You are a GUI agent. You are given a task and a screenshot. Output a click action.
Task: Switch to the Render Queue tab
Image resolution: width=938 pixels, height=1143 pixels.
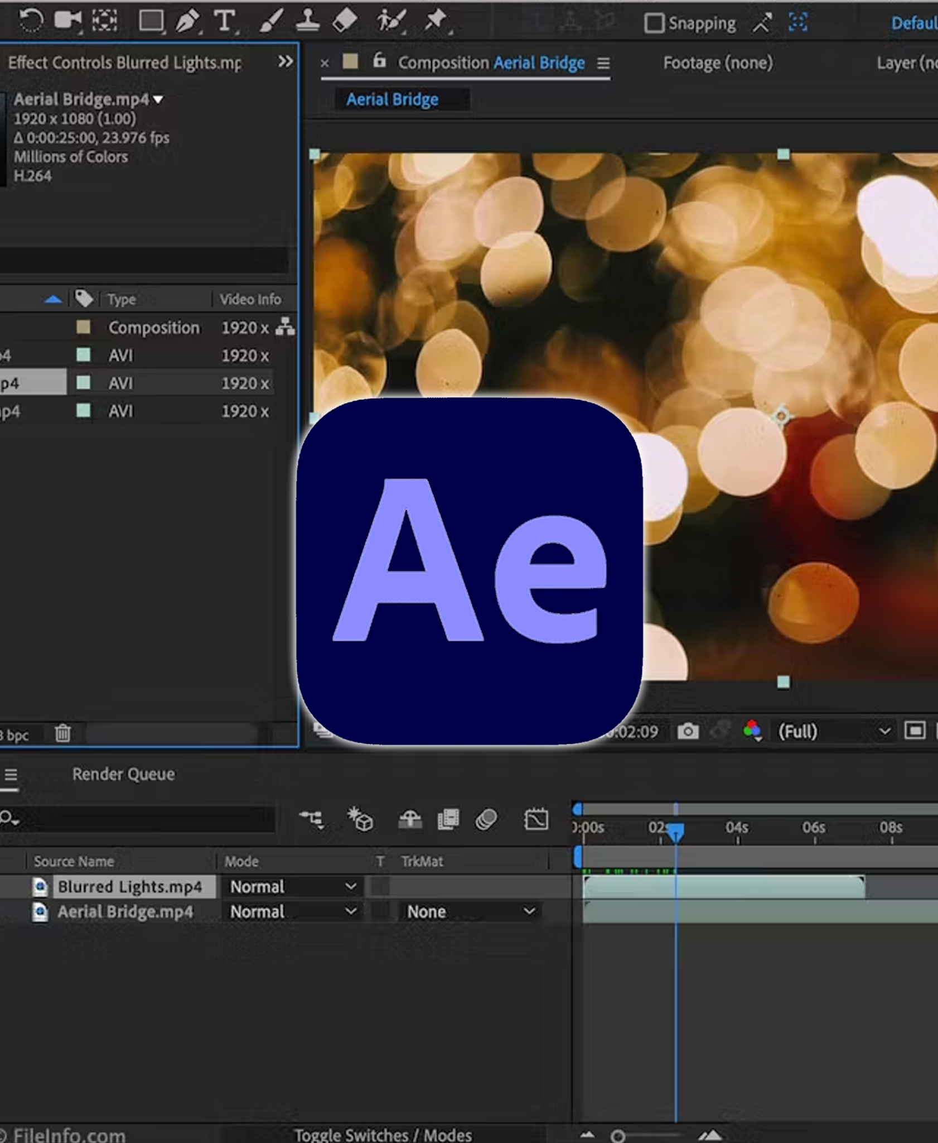[x=124, y=774]
